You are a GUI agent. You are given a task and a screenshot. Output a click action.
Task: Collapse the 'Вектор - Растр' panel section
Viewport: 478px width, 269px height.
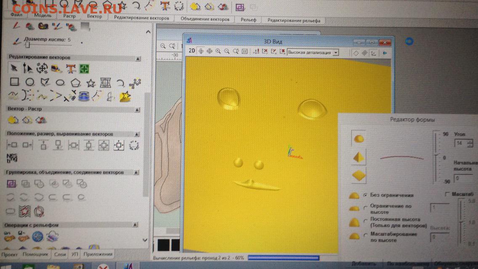137,110
